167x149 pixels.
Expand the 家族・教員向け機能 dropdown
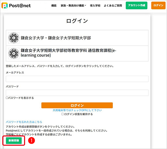tap(73, 6)
